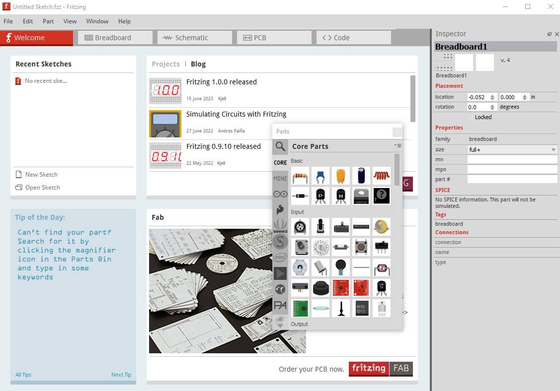Open the Edit menu
This screenshot has width=560, height=391.
(28, 21)
